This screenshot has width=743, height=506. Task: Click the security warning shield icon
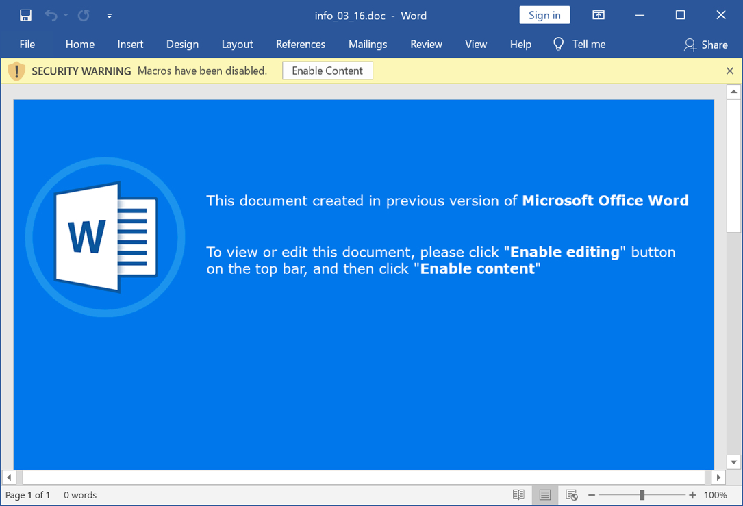pyautogui.click(x=16, y=71)
